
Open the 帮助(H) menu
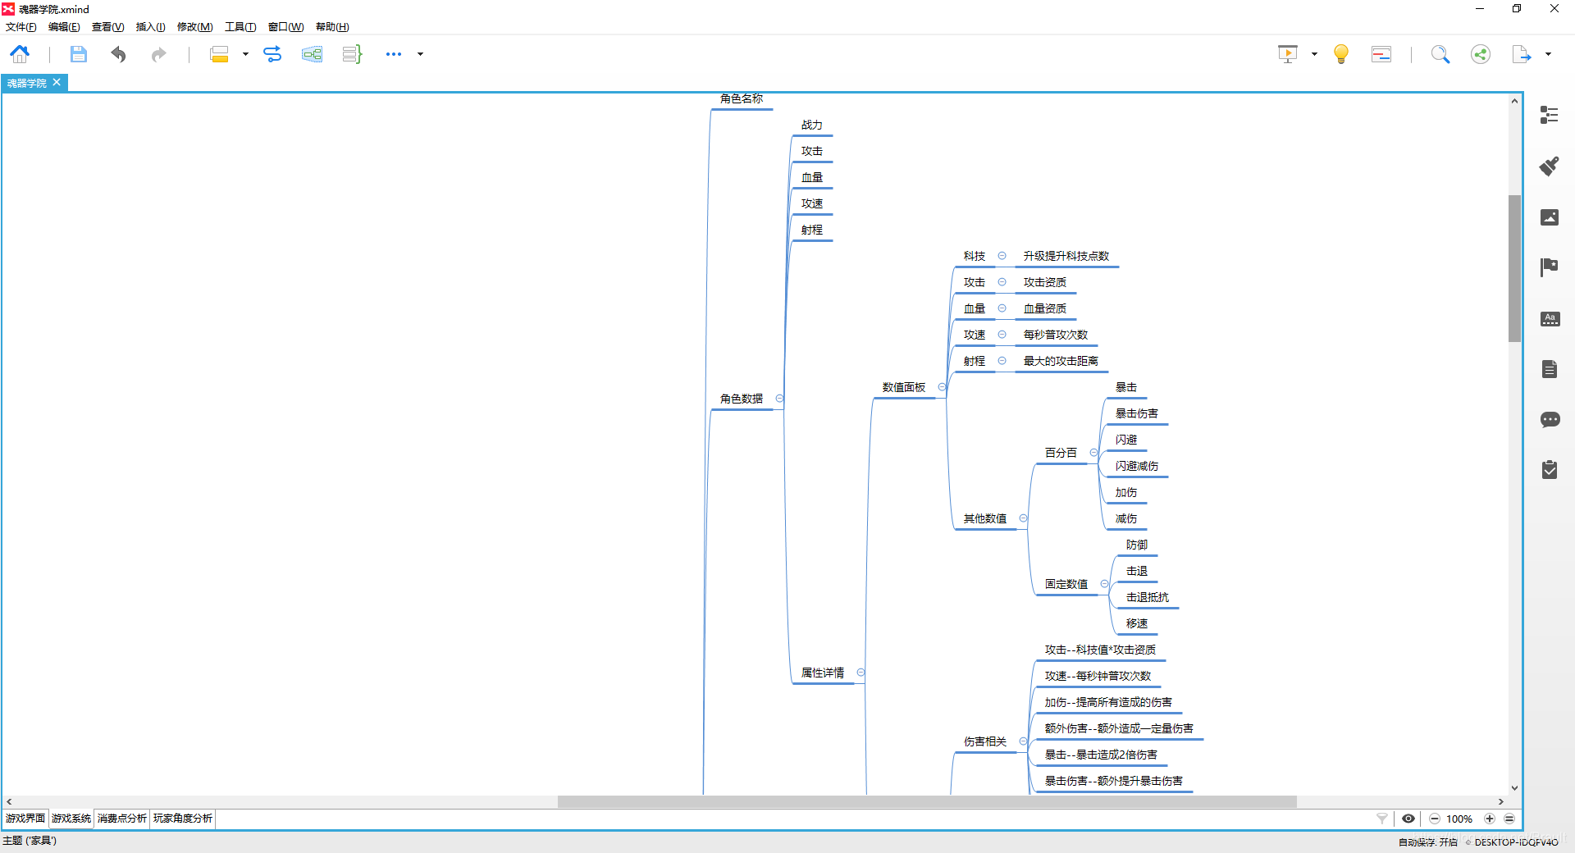[332, 27]
